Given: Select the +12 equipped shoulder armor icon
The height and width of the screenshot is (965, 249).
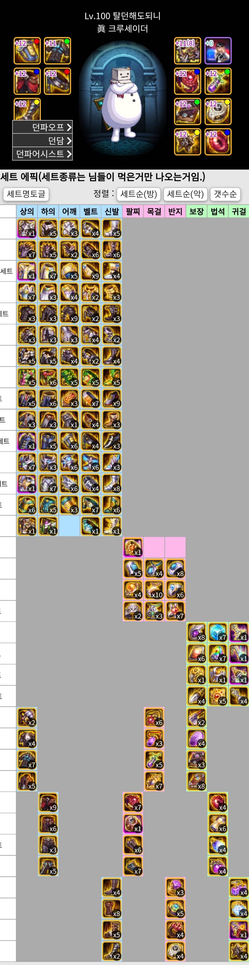Looking at the screenshot, I should pos(27,51).
